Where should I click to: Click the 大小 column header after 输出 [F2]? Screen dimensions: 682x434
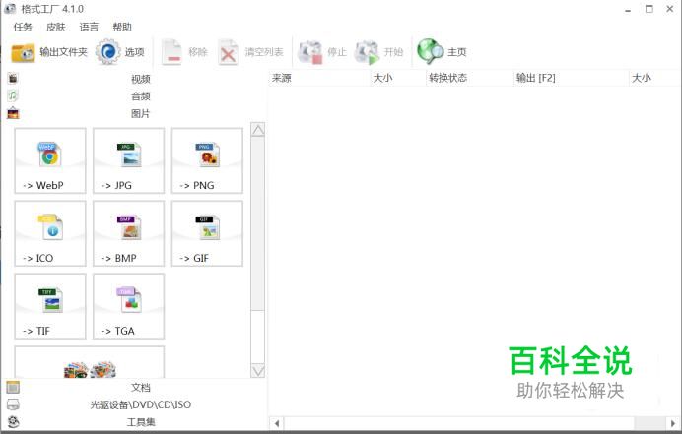pyautogui.click(x=655, y=78)
